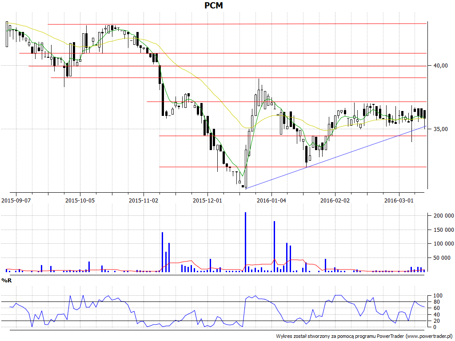This screenshot has height=341, width=455.
Task: Click the 150 000 volume axis label
Action: click(x=444, y=230)
